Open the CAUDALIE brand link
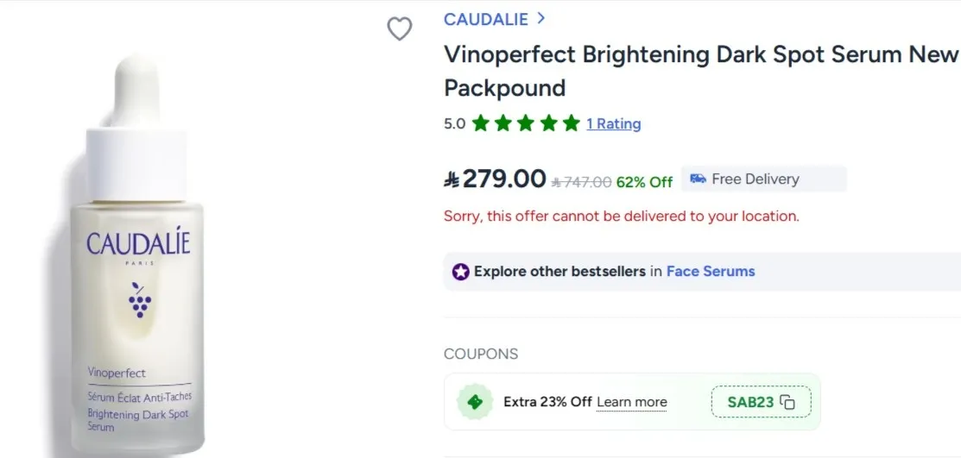The width and height of the screenshot is (961, 458). (x=484, y=18)
